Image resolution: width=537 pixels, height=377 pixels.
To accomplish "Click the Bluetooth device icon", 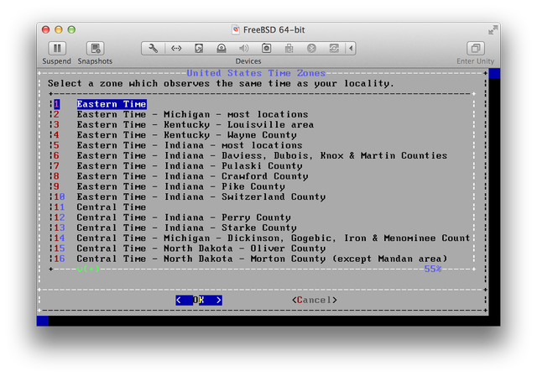I will tap(311, 49).
